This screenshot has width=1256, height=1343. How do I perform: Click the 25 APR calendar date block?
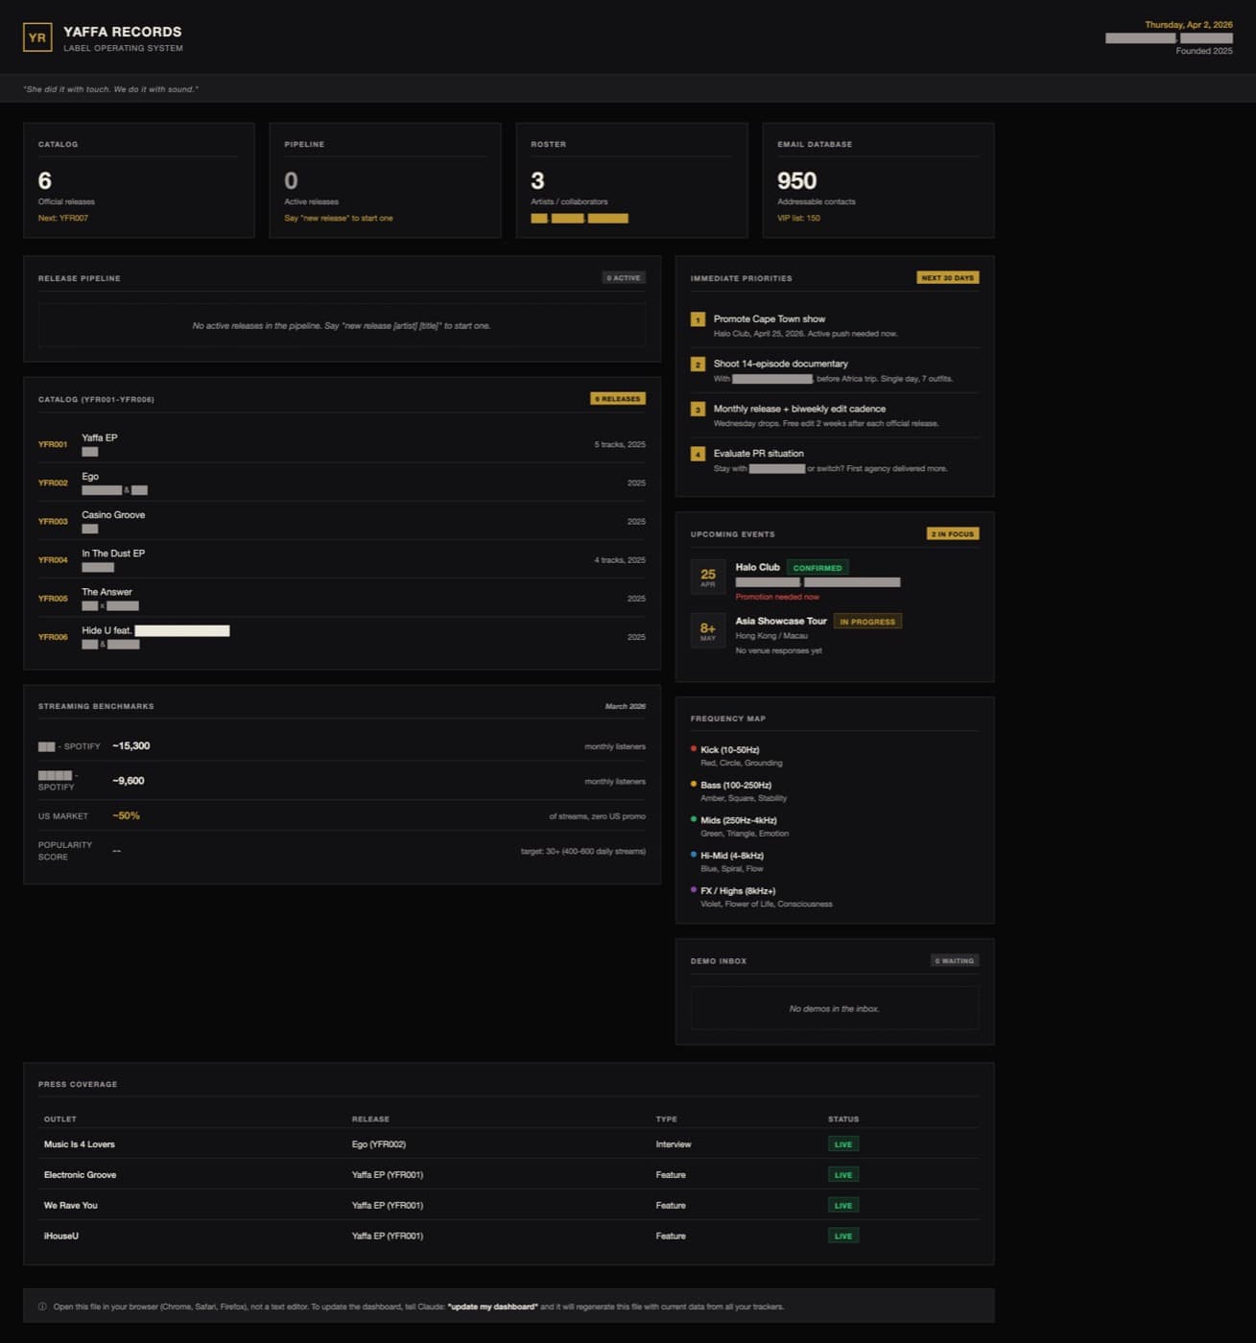pos(708,577)
